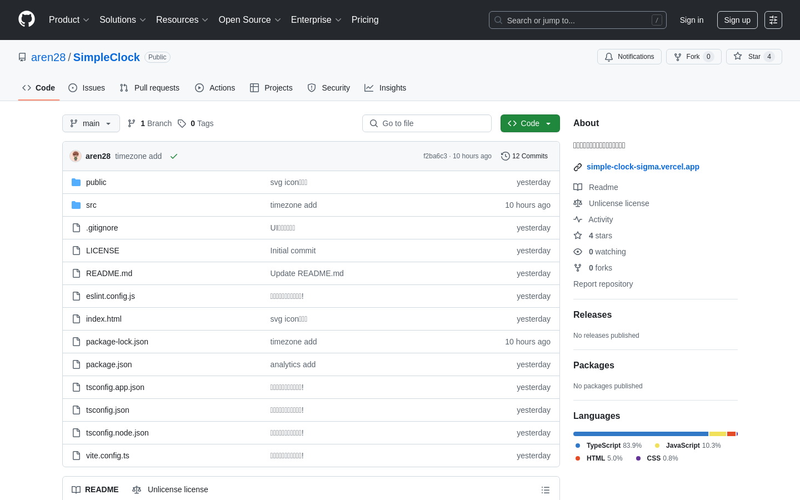
Task: Expand the Enterprise menu
Action: (316, 20)
